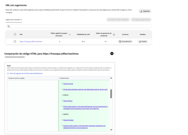The height and width of the screenshot is (135, 188).
Task: Click the small tag under comparison title
Action: 15,57
